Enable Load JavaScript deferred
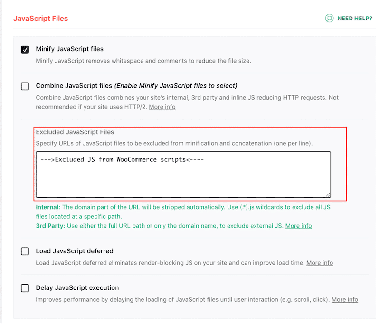 25,251
